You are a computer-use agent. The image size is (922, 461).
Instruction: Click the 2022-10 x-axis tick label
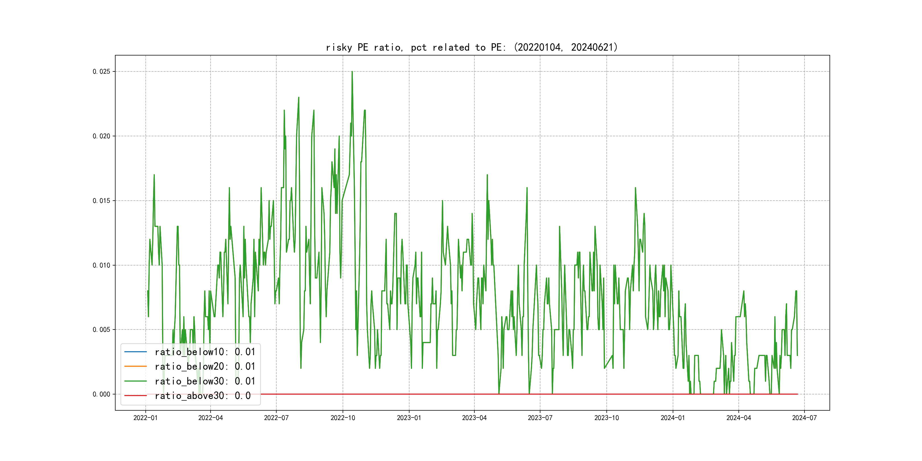(x=343, y=418)
